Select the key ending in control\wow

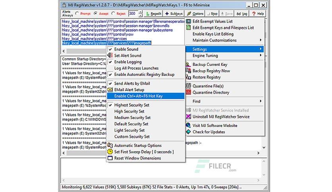98,34
